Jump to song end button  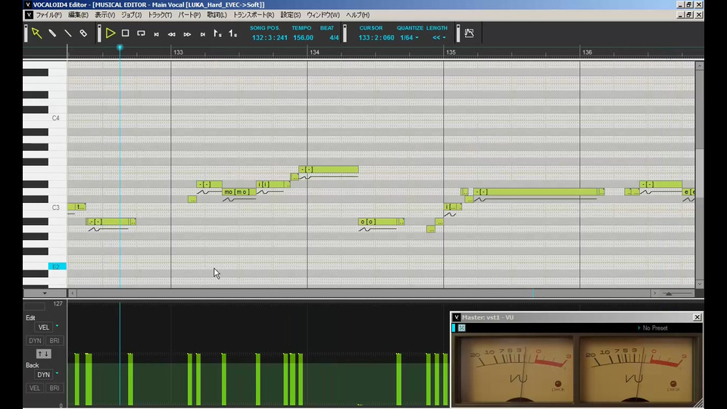pos(203,34)
